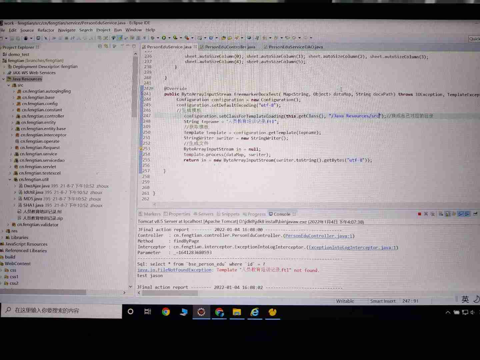Toggle the 英 input method indicator
Image resolution: width=480 pixels, height=360 pixels.
tap(465, 299)
